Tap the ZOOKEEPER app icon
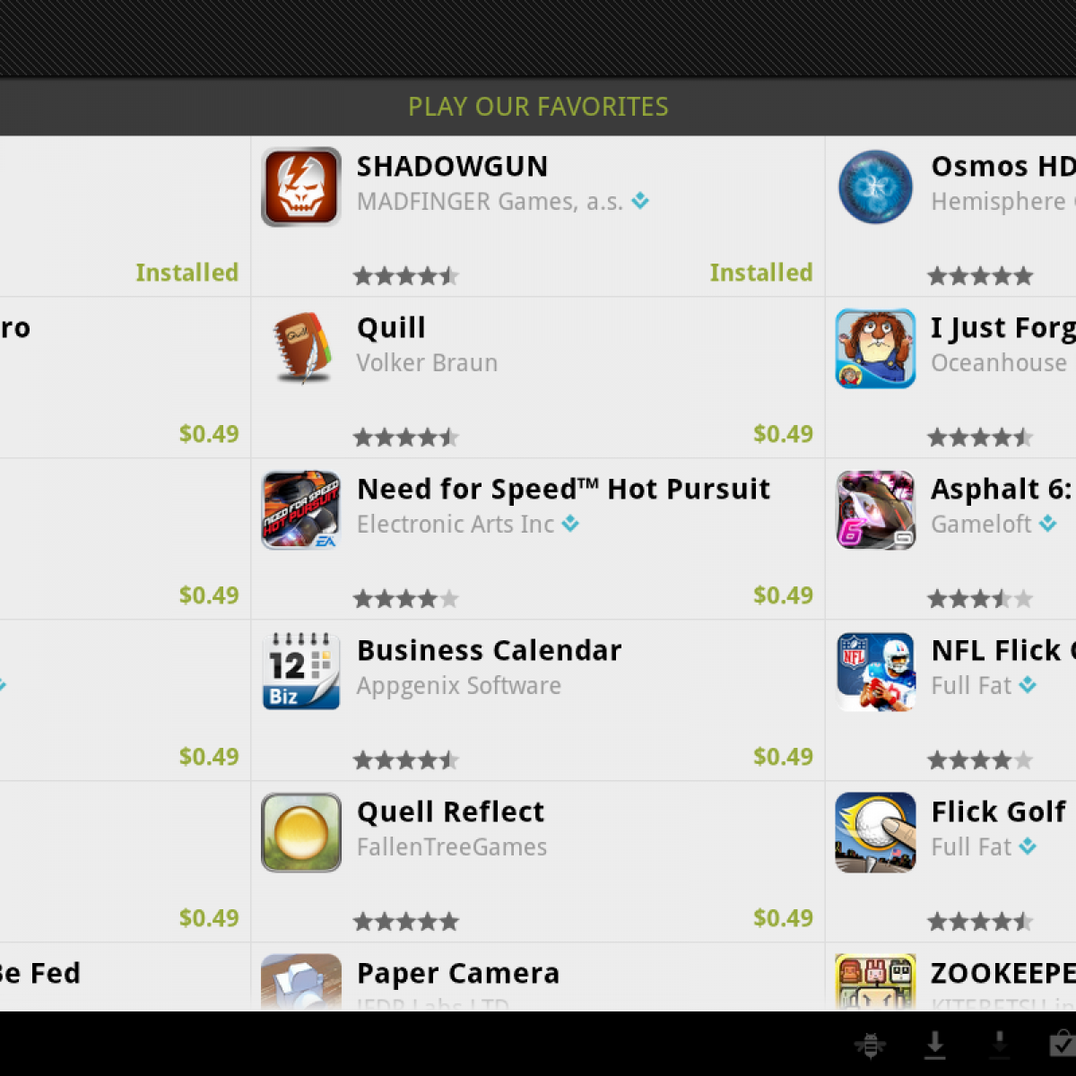 click(875, 982)
